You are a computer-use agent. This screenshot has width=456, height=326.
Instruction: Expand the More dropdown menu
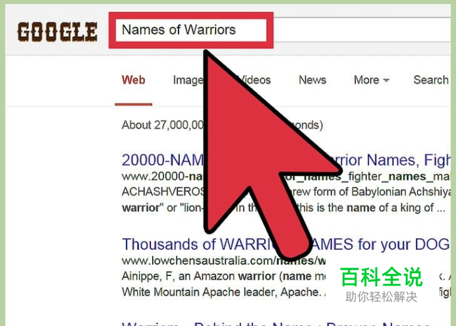pyautogui.click(x=372, y=80)
